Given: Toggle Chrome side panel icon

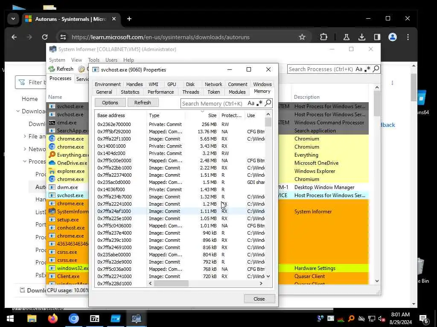Looking at the screenshot, I should pyautogui.click(x=377, y=37).
